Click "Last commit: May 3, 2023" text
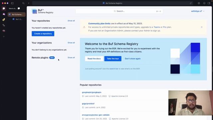Screen dimensions: 213x120 96,96
